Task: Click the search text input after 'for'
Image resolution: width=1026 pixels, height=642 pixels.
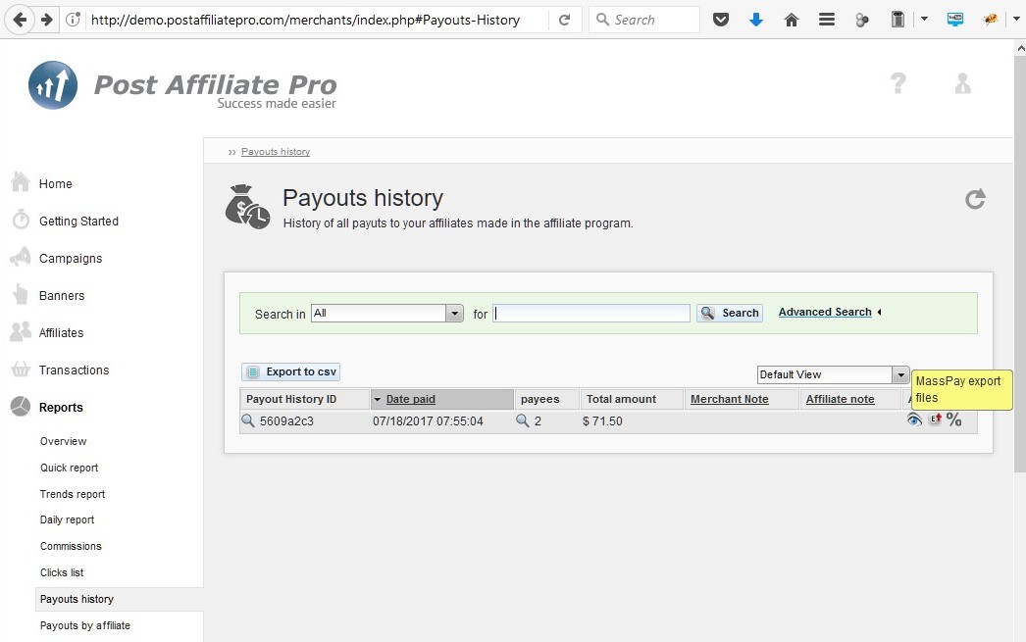Action: (x=591, y=314)
